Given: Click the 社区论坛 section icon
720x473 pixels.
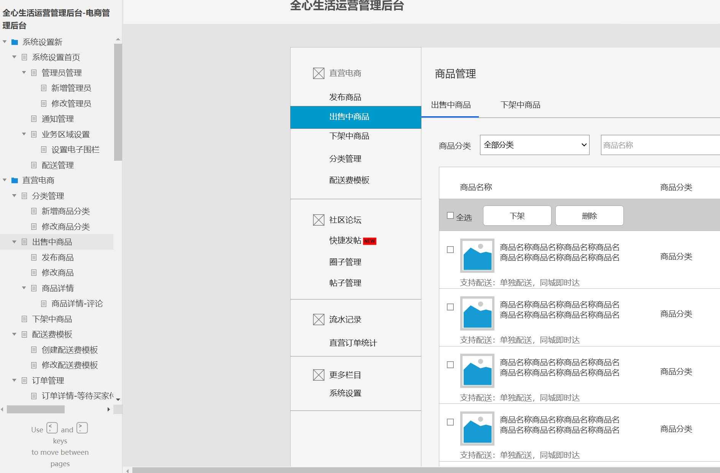Looking at the screenshot, I should (318, 219).
